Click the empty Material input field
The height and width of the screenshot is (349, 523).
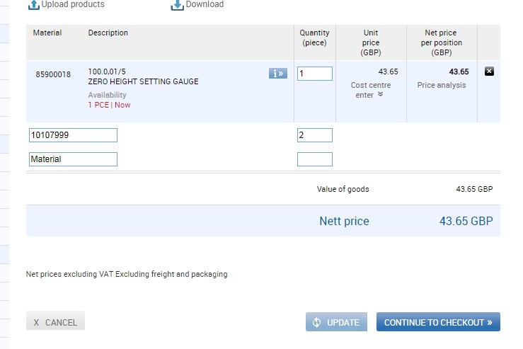(73, 159)
